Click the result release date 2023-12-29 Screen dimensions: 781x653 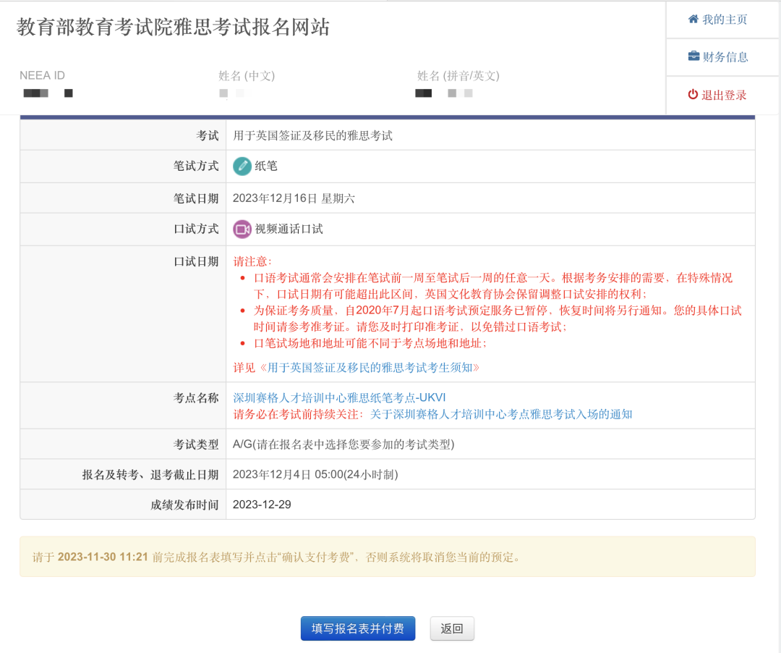262,504
